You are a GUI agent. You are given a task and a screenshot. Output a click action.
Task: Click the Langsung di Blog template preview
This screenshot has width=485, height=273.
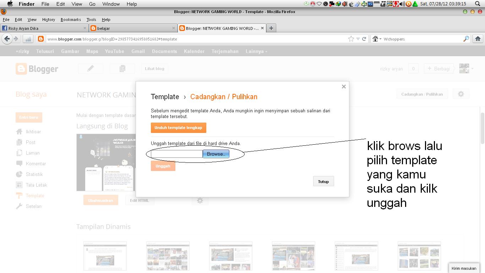pyautogui.click(x=107, y=162)
